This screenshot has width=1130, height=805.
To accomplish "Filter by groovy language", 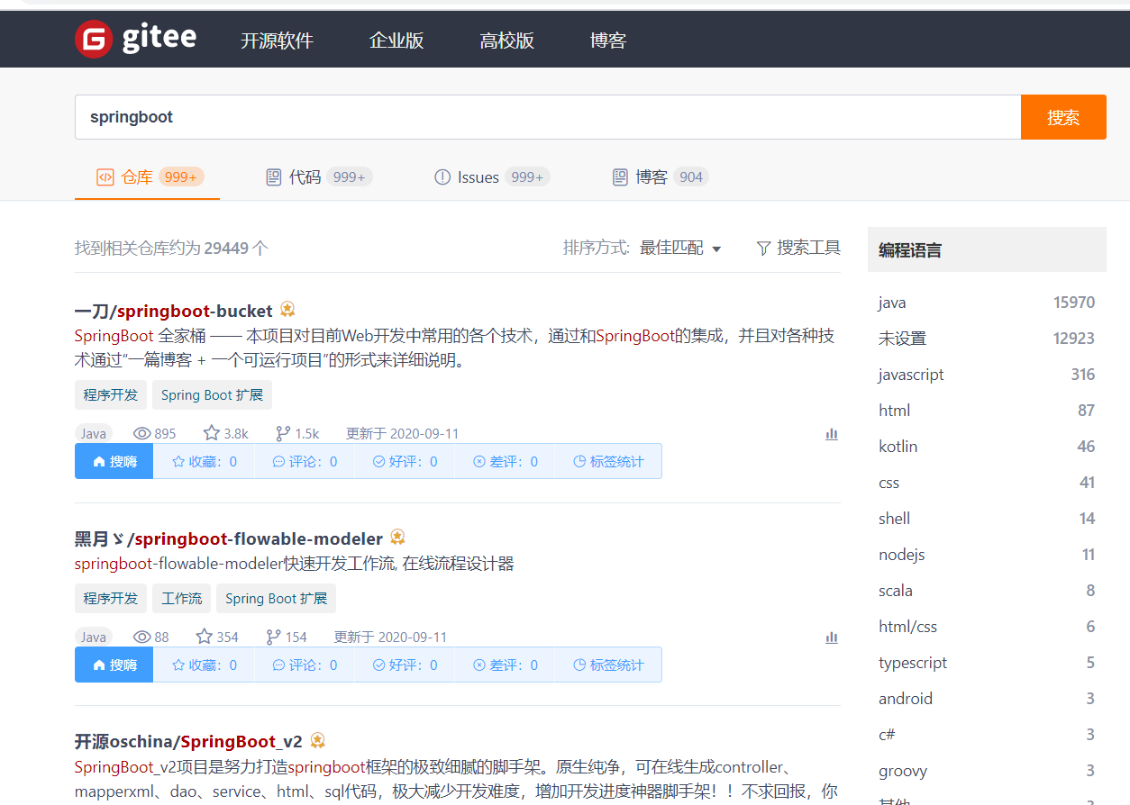I will (987, 771).
